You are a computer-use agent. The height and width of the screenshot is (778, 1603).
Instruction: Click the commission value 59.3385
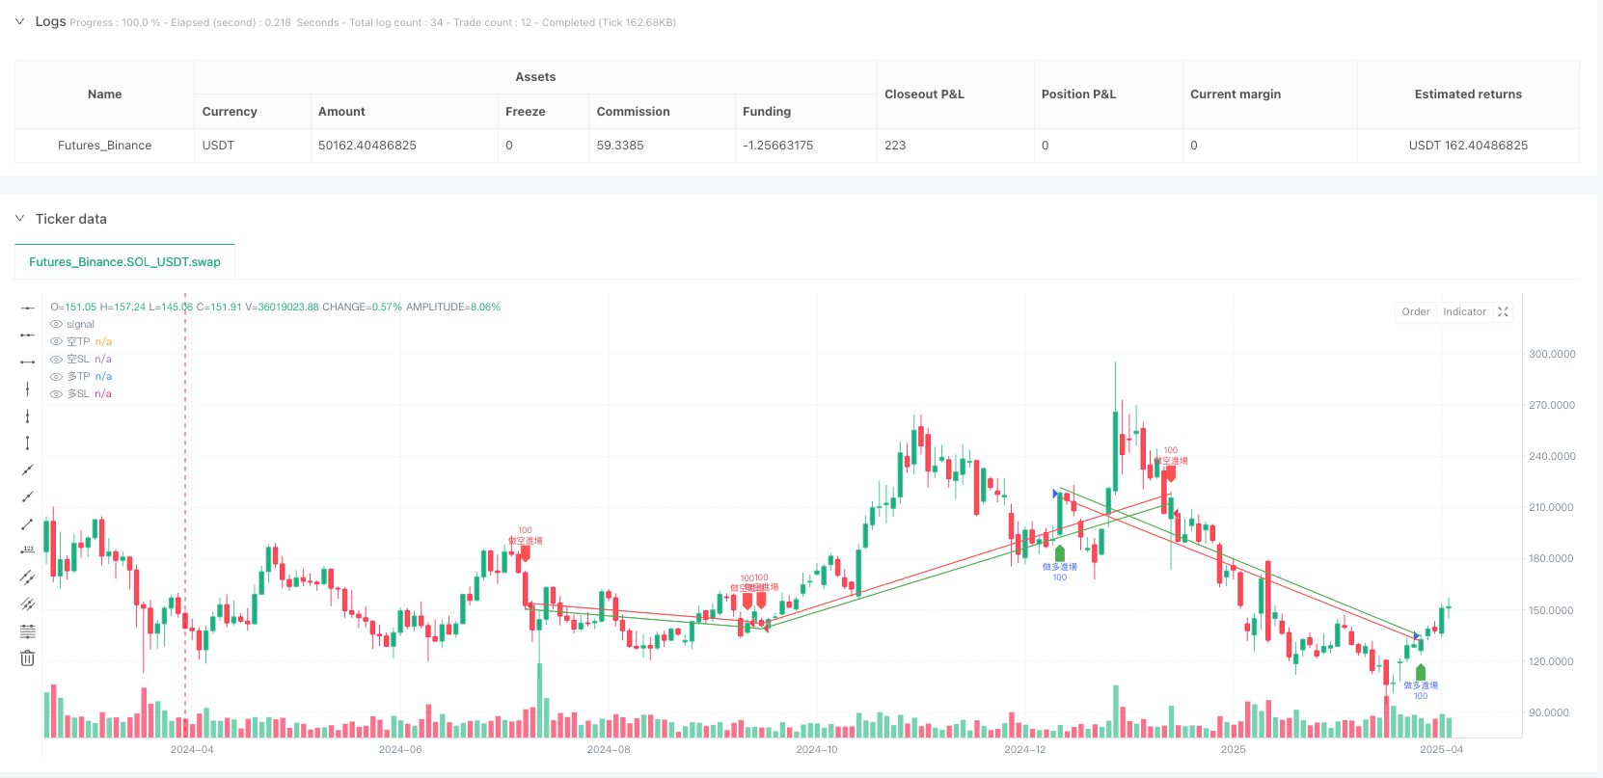(620, 146)
